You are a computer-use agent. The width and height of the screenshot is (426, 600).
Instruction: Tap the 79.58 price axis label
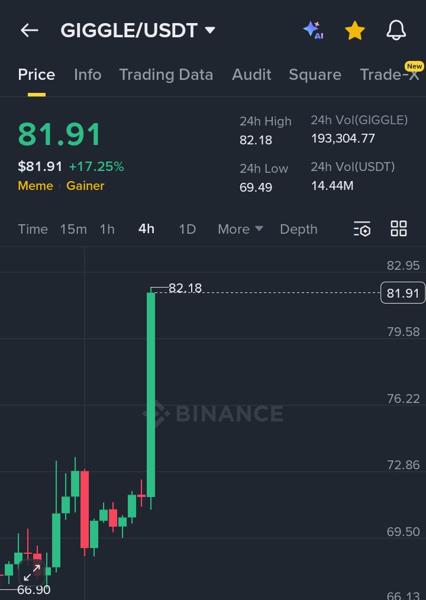tap(403, 332)
